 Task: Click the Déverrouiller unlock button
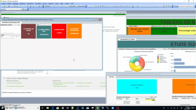click(81, 6)
